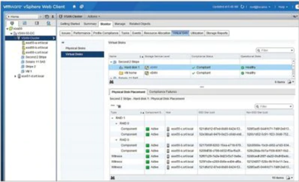The height and width of the screenshot is (182, 299).
Task: Switch to the Compliance Failures tab
Action: (163, 92)
